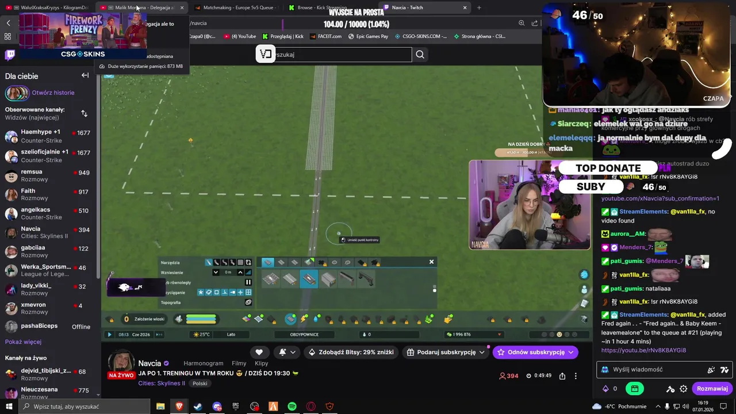Screen dimensions: 736x414
Task: Click the Zdobądź Bitsy 29% zniżki button
Action: tap(351, 352)
